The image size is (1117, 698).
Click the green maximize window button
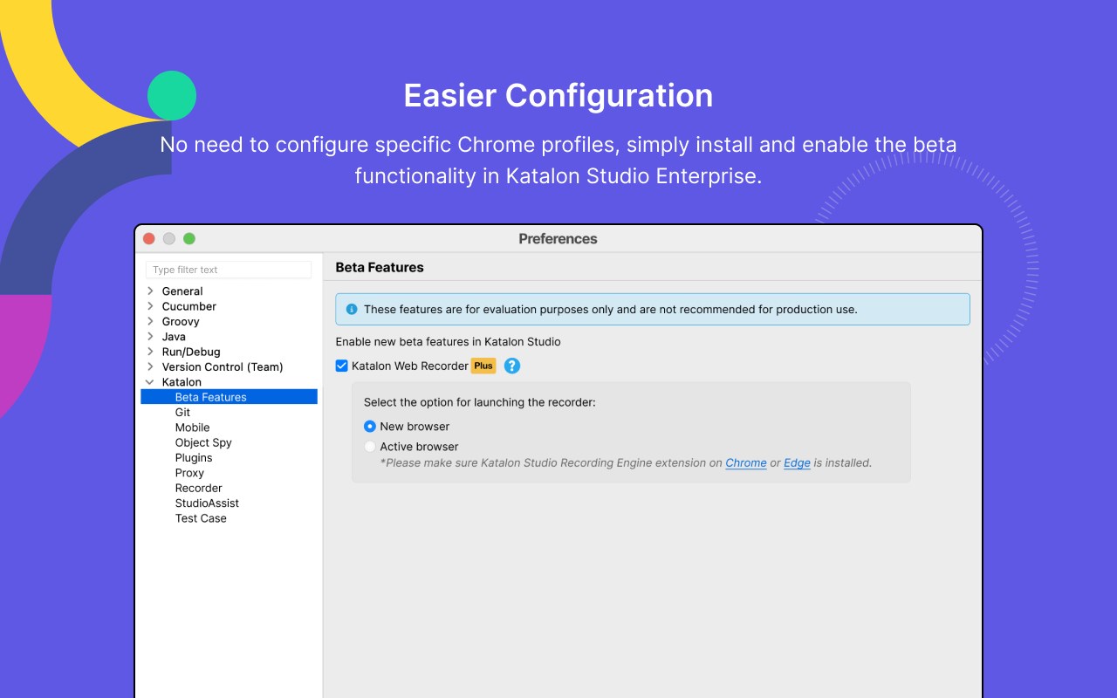pos(189,239)
